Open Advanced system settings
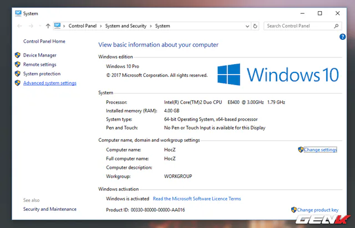This screenshot has width=355, height=228. click(x=49, y=83)
